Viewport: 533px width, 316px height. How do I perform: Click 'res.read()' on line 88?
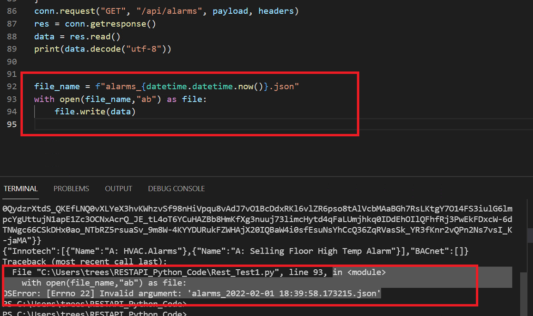pyautogui.click(x=95, y=37)
